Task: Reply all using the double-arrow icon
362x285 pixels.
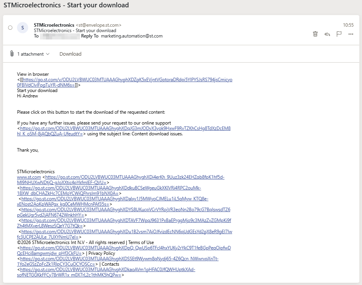Action: (x=327, y=34)
